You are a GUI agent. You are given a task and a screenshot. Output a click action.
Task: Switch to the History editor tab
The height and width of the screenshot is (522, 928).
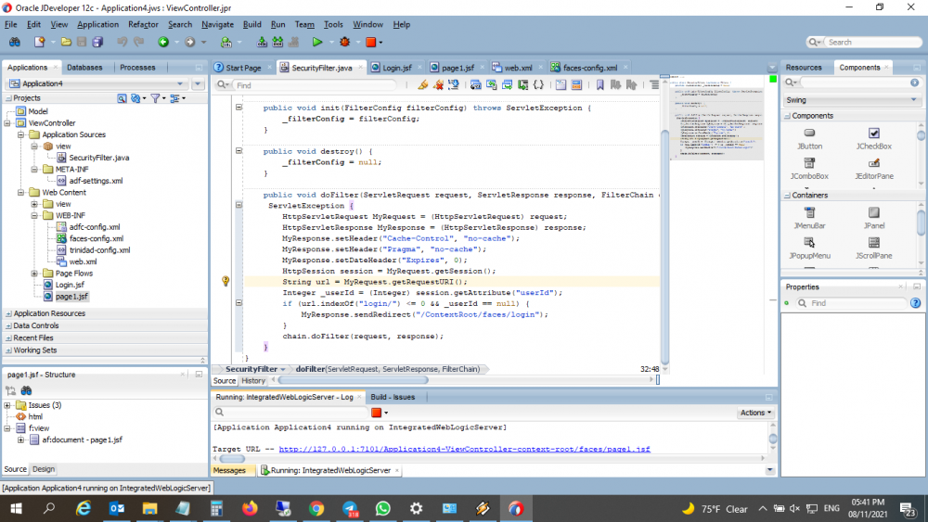[x=252, y=381]
